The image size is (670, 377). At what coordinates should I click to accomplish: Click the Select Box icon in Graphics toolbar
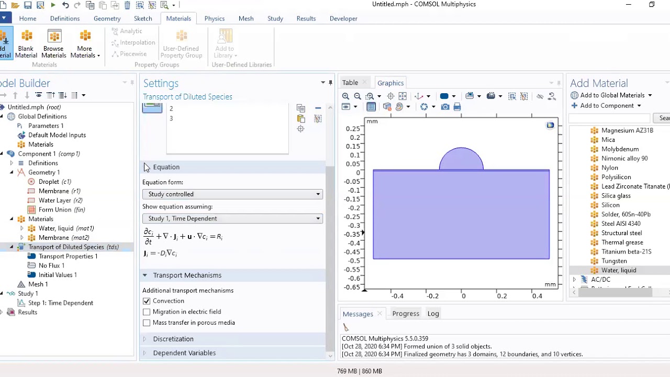click(x=512, y=96)
